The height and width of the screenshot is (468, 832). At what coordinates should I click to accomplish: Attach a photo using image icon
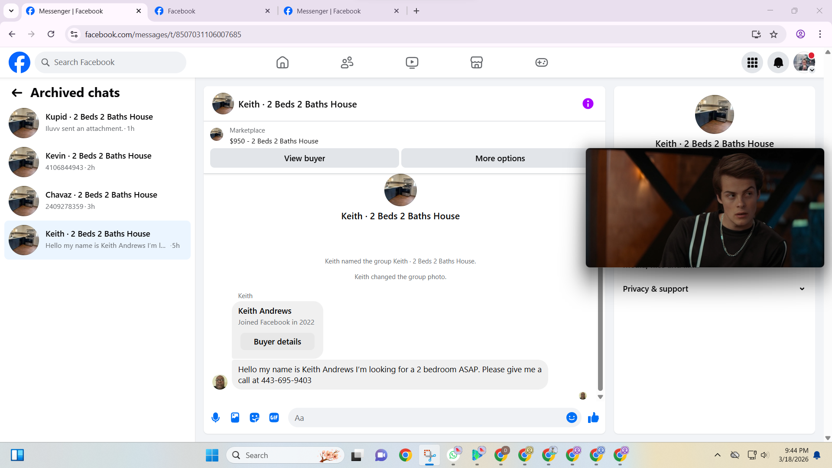coord(235,418)
